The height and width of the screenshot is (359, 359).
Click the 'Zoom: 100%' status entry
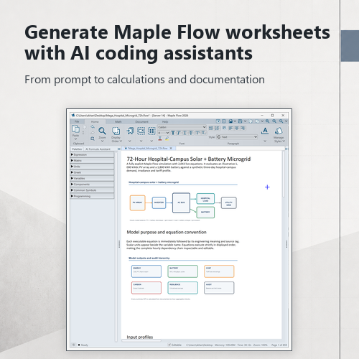pos(261,345)
